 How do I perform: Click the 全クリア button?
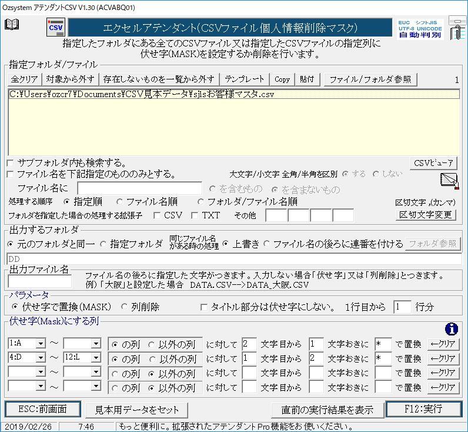[24, 79]
